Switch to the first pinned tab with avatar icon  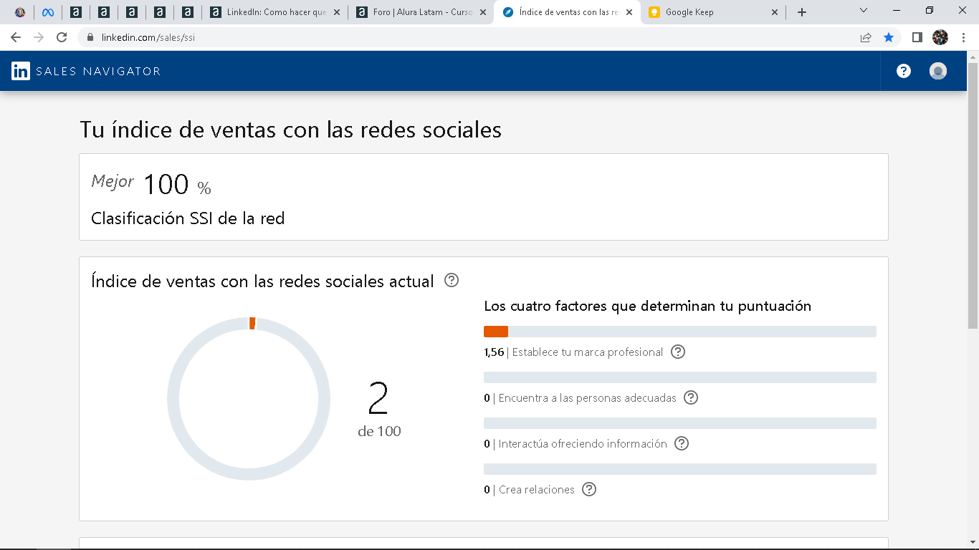(20, 12)
